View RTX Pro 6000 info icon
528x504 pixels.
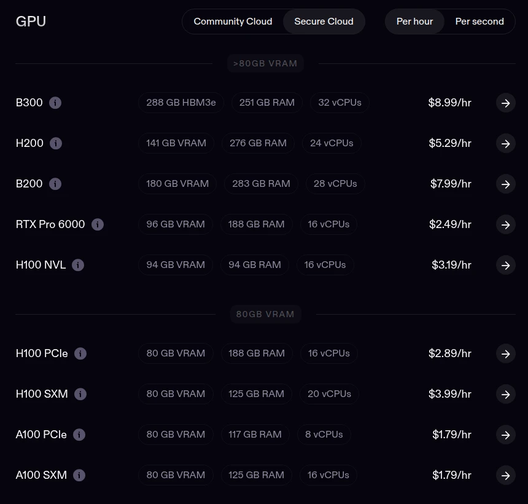pyautogui.click(x=98, y=224)
